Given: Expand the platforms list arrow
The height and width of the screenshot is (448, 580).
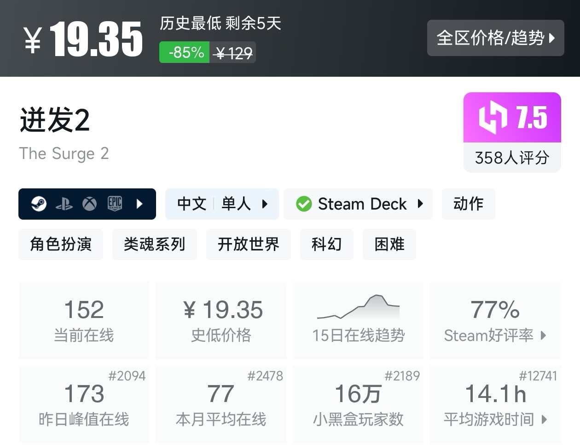Looking at the screenshot, I should 140,204.
